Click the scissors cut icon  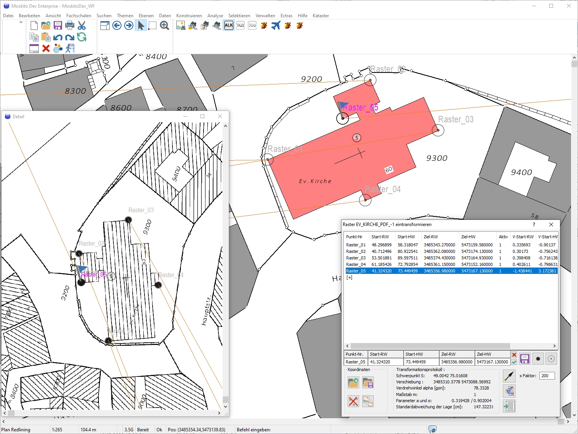82,26
